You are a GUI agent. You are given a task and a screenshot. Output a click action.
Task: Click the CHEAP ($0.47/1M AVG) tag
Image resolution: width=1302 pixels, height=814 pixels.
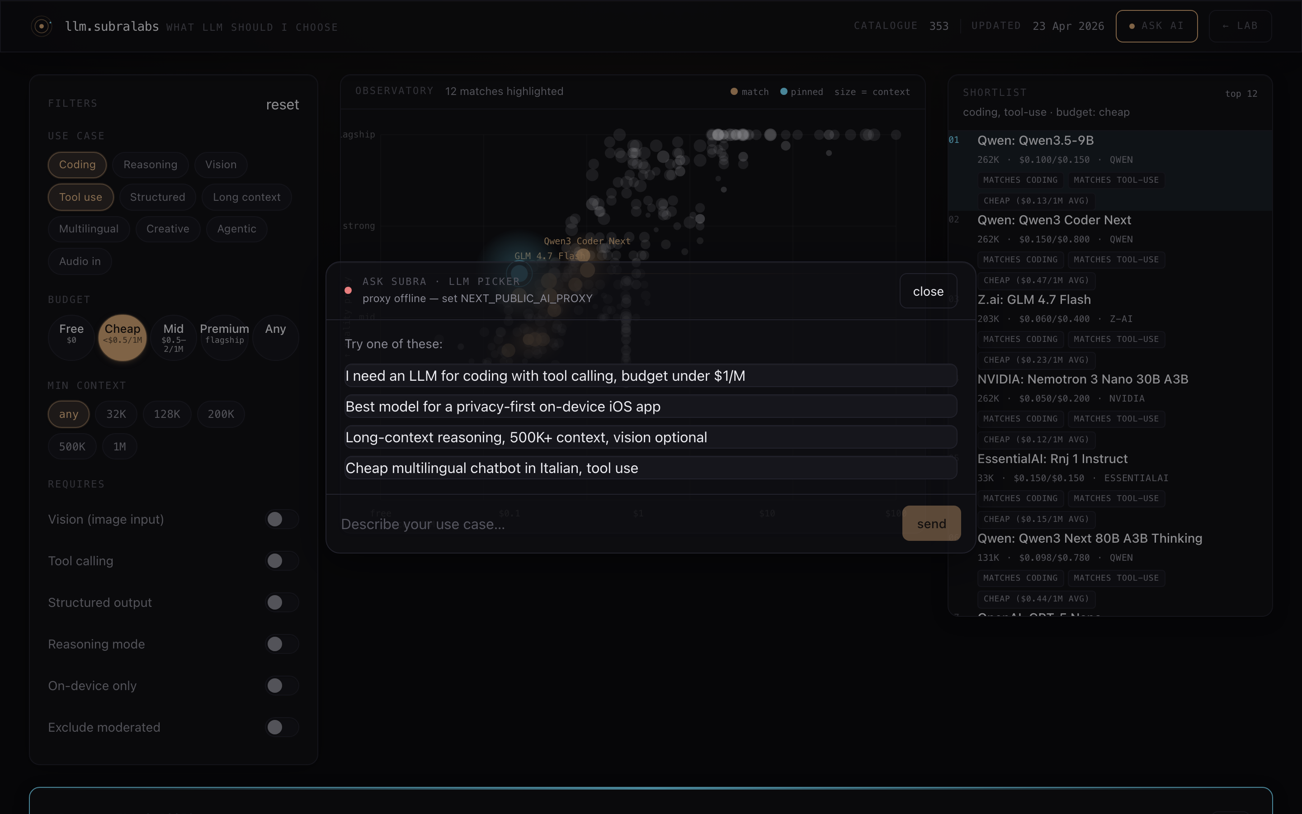tap(1036, 280)
